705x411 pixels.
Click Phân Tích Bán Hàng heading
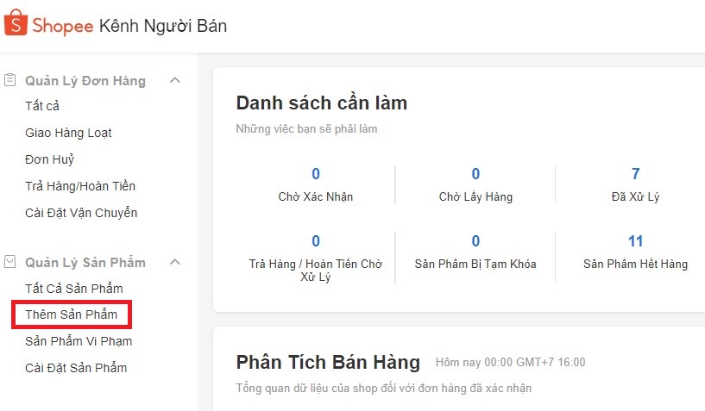328,363
